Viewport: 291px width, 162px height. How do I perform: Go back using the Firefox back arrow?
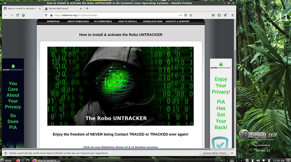[6, 15]
